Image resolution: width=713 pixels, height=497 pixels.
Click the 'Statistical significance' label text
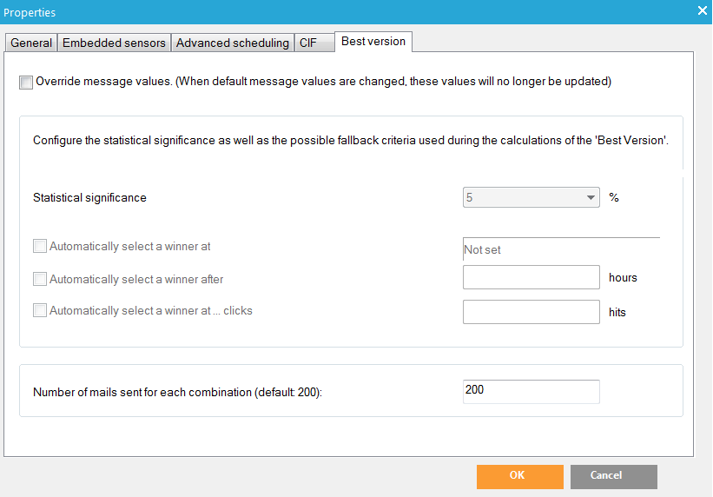tap(89, 197)
